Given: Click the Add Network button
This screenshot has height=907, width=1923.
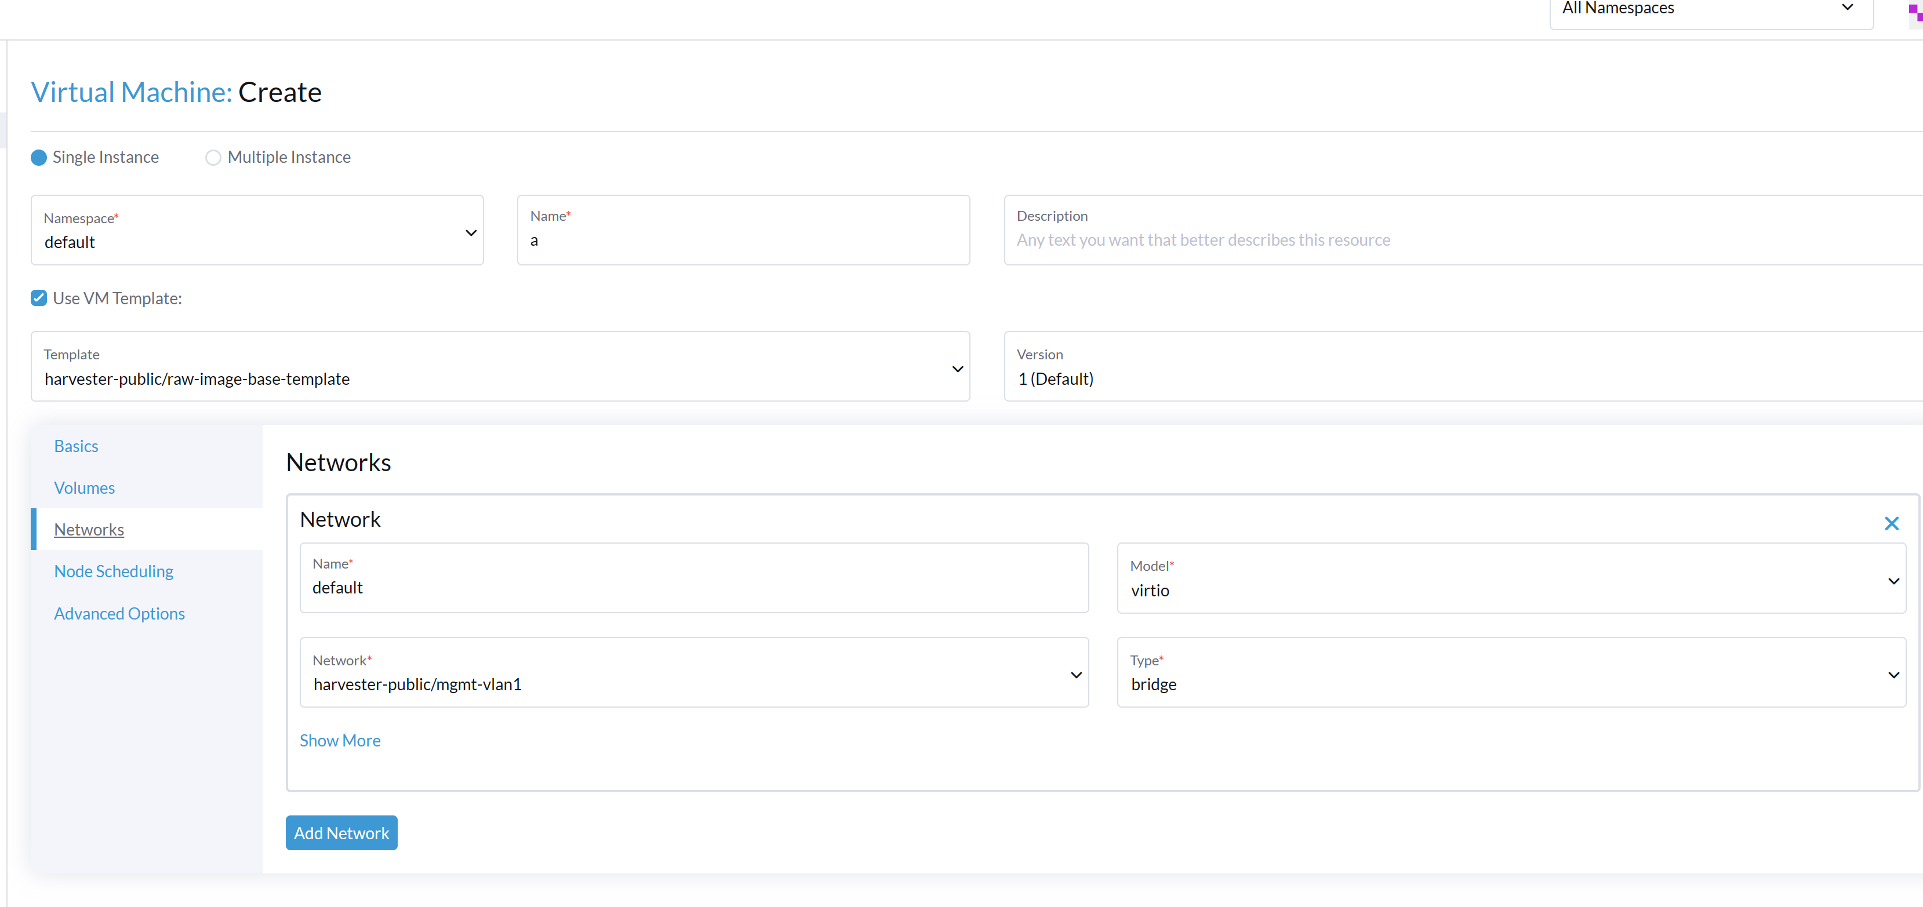Looking at the screenshot, I should [341, 832].
